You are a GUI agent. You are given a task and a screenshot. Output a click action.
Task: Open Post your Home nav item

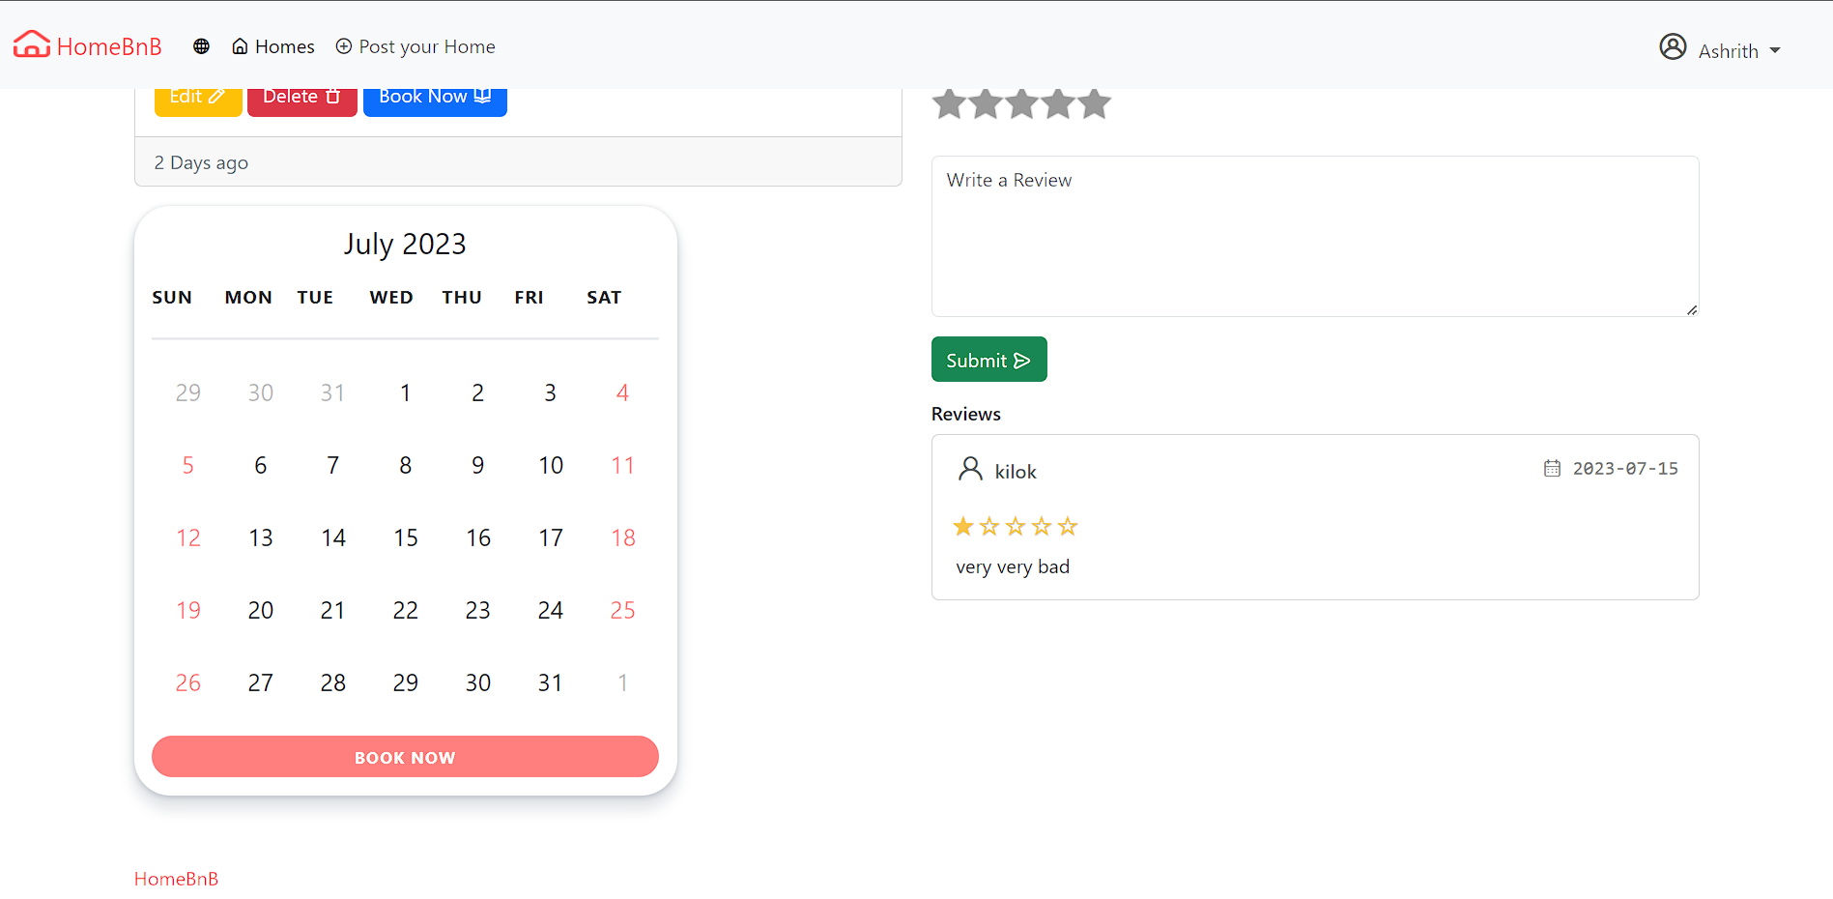415,46
